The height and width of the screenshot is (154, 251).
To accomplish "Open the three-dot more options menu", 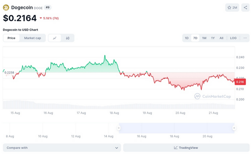I will [245, 38].
